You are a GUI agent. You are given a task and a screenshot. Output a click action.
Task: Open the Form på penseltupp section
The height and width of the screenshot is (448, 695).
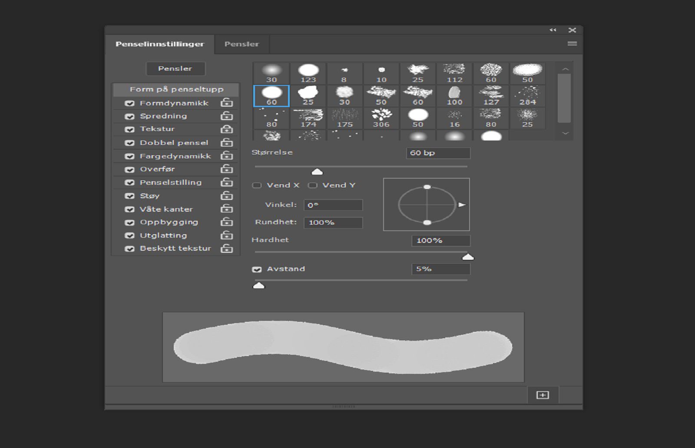coord(176,89)
